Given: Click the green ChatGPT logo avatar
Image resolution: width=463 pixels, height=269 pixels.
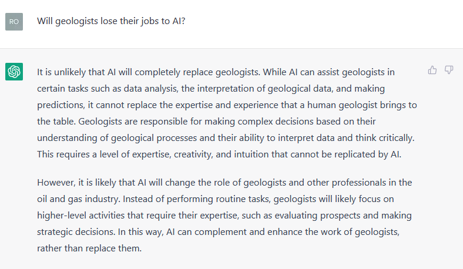Looking at the screenshot, I should [x=14, y=72].
